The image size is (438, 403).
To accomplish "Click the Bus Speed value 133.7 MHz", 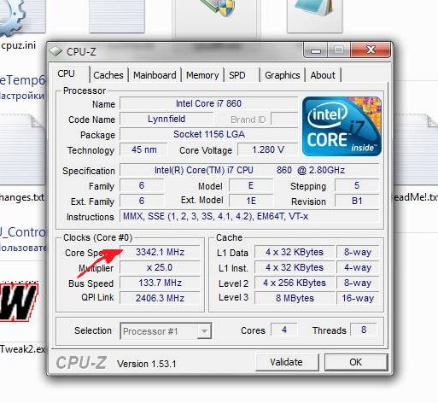I will pyautogui.click(x=160, y=283).
